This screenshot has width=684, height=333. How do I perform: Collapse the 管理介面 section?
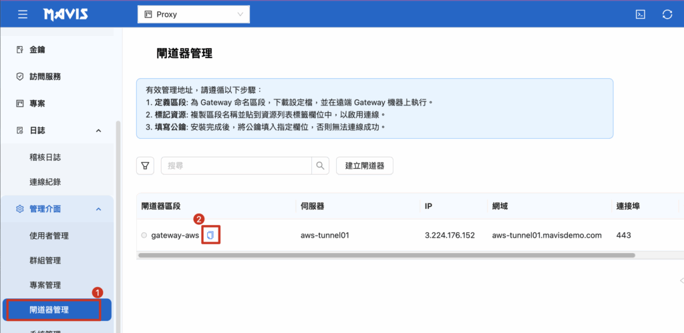[x=98, y=210]
